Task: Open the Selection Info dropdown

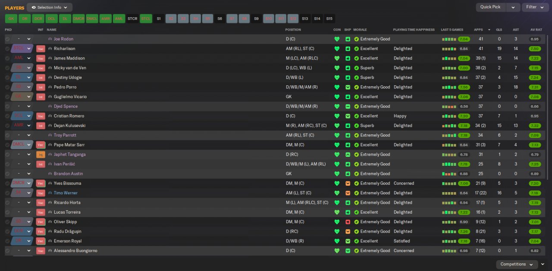Action: coord(50,7)
